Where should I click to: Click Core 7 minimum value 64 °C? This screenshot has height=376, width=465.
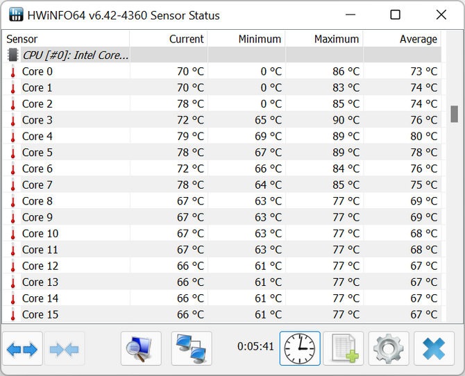[x=269, y=185]
